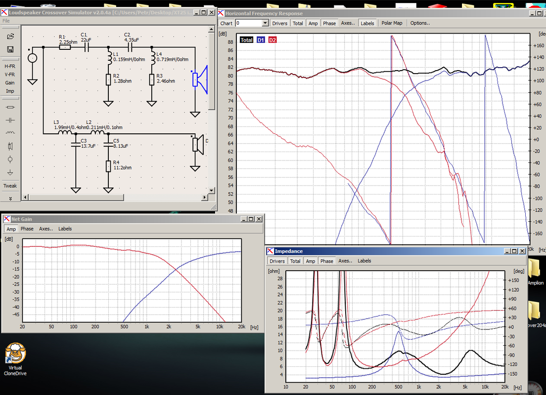546x395 pixels.
Task: Click the red D2 legend label
Action: click(x=273, y=40)
